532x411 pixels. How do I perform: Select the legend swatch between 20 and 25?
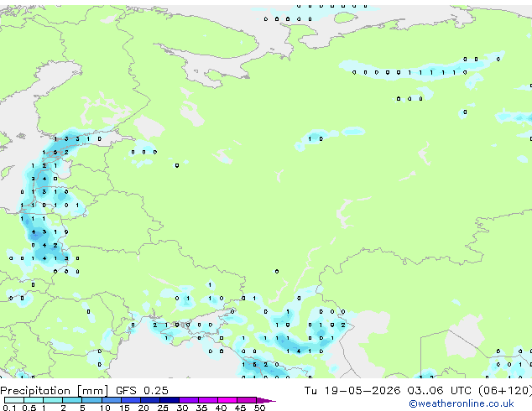tap(150, 400)
